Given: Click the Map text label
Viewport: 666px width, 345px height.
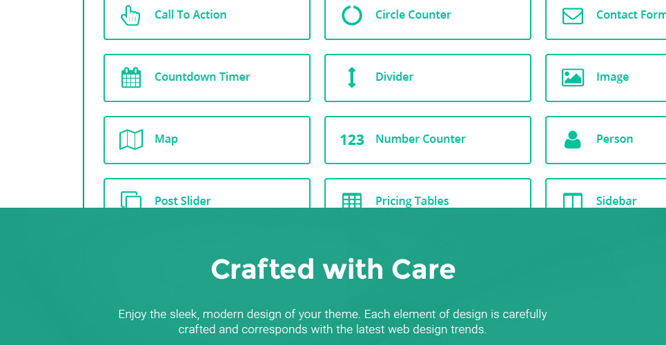Looking at the screenshot, I should 166,139.
